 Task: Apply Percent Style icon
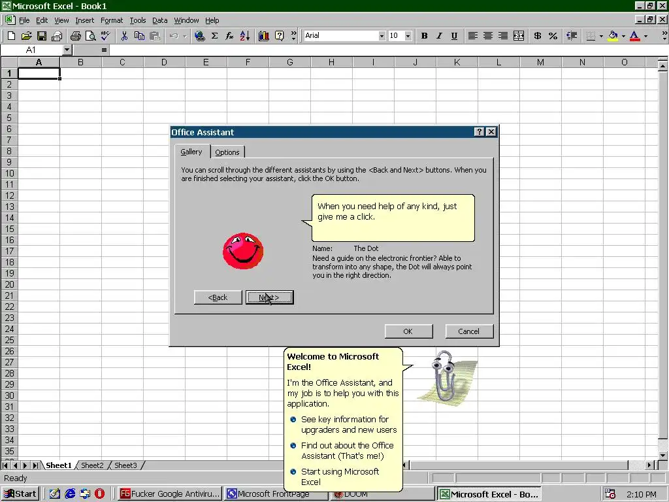553,36
